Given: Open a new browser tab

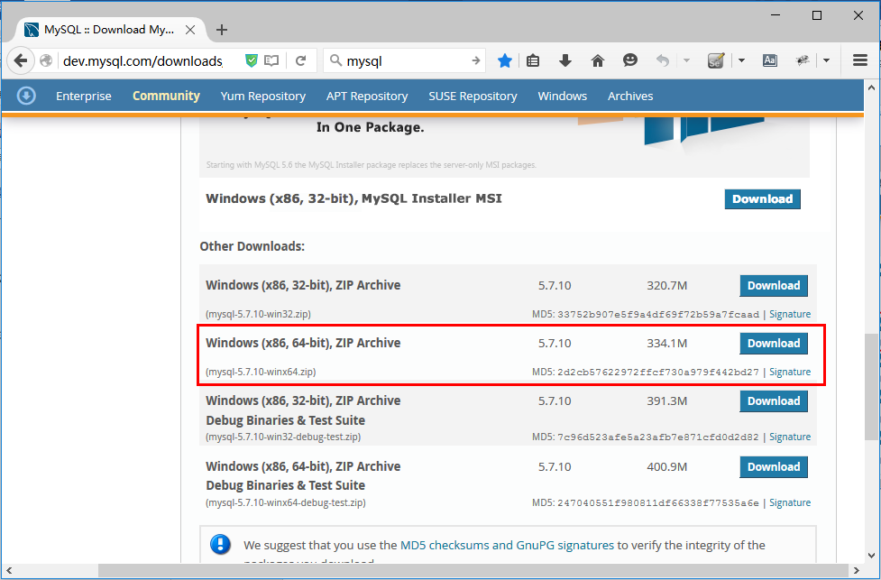Looking at the screenshot, I should (222, 30).
